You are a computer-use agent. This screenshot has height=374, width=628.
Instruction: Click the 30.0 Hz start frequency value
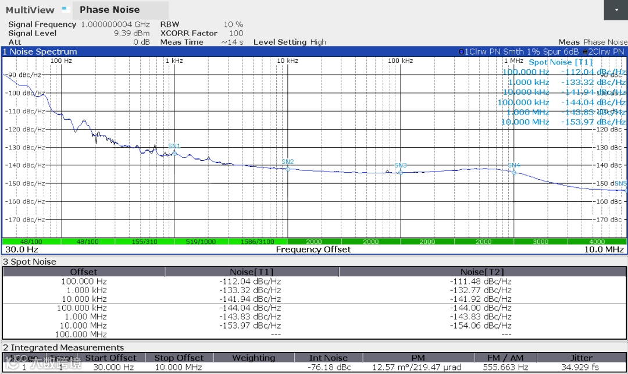(x=22, y=250)
